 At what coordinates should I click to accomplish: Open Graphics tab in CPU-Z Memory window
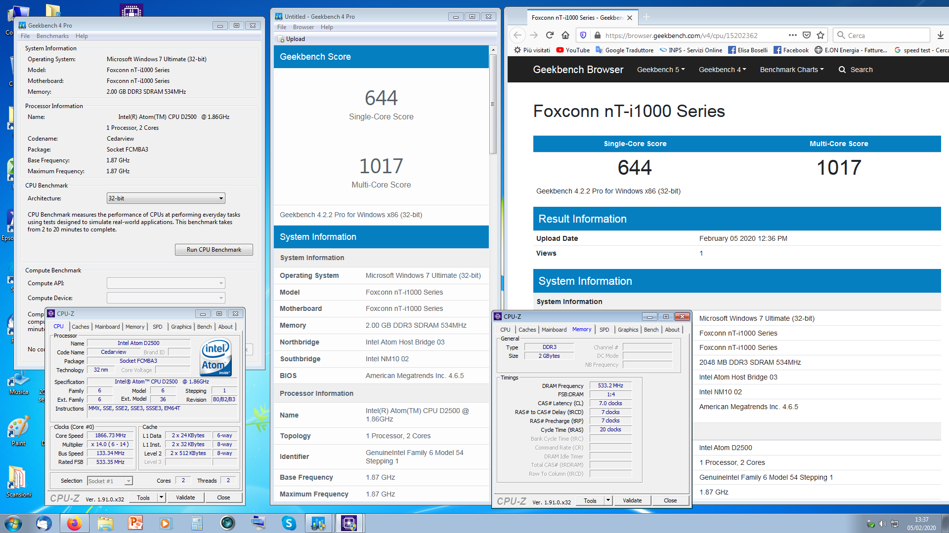[628, 330]
